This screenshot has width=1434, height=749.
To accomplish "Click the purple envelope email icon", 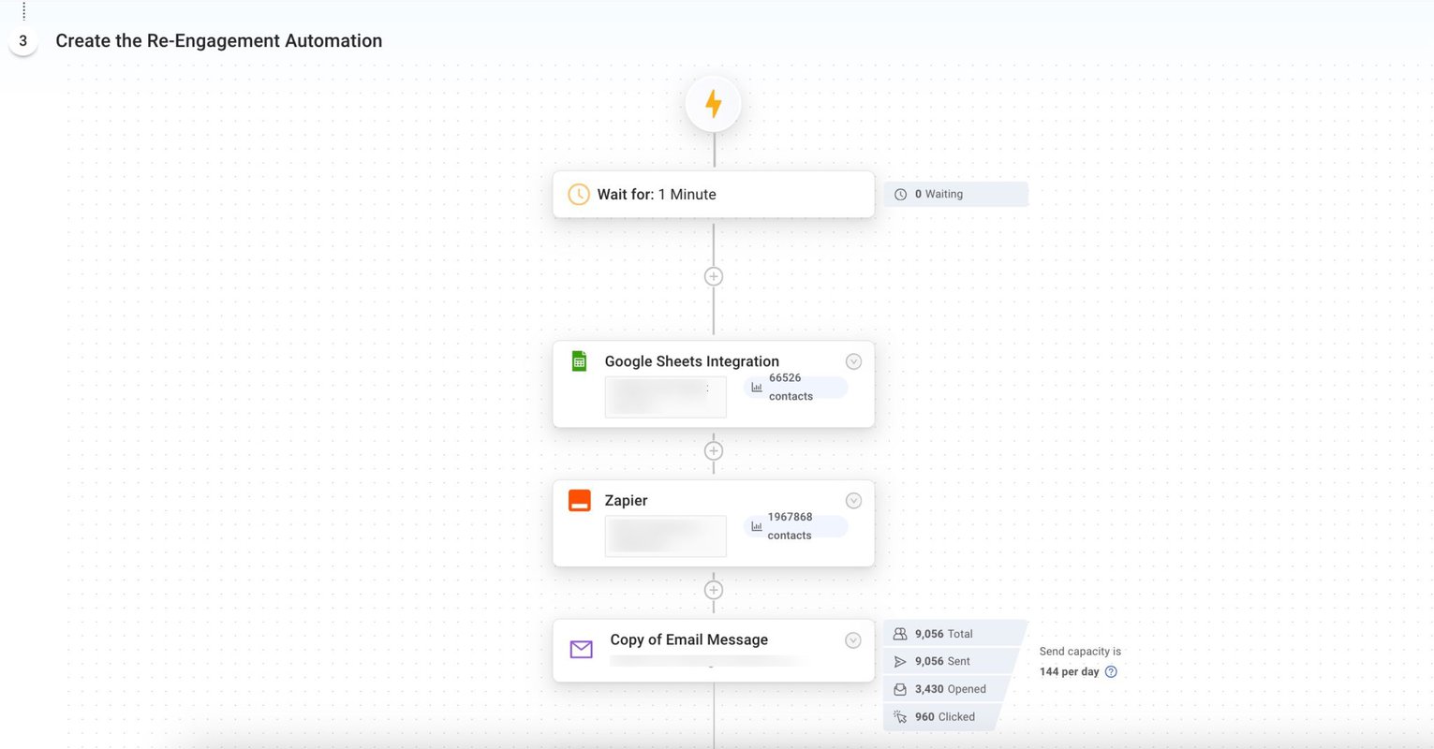I will pyautogui.click(x=581, y=649).
